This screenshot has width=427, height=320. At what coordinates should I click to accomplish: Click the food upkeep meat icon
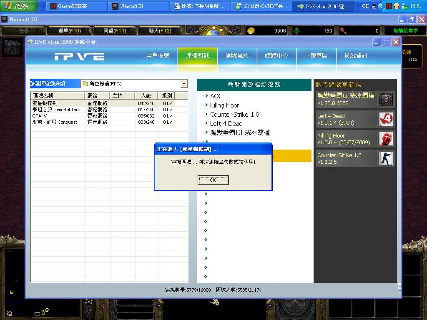[343, 30]
